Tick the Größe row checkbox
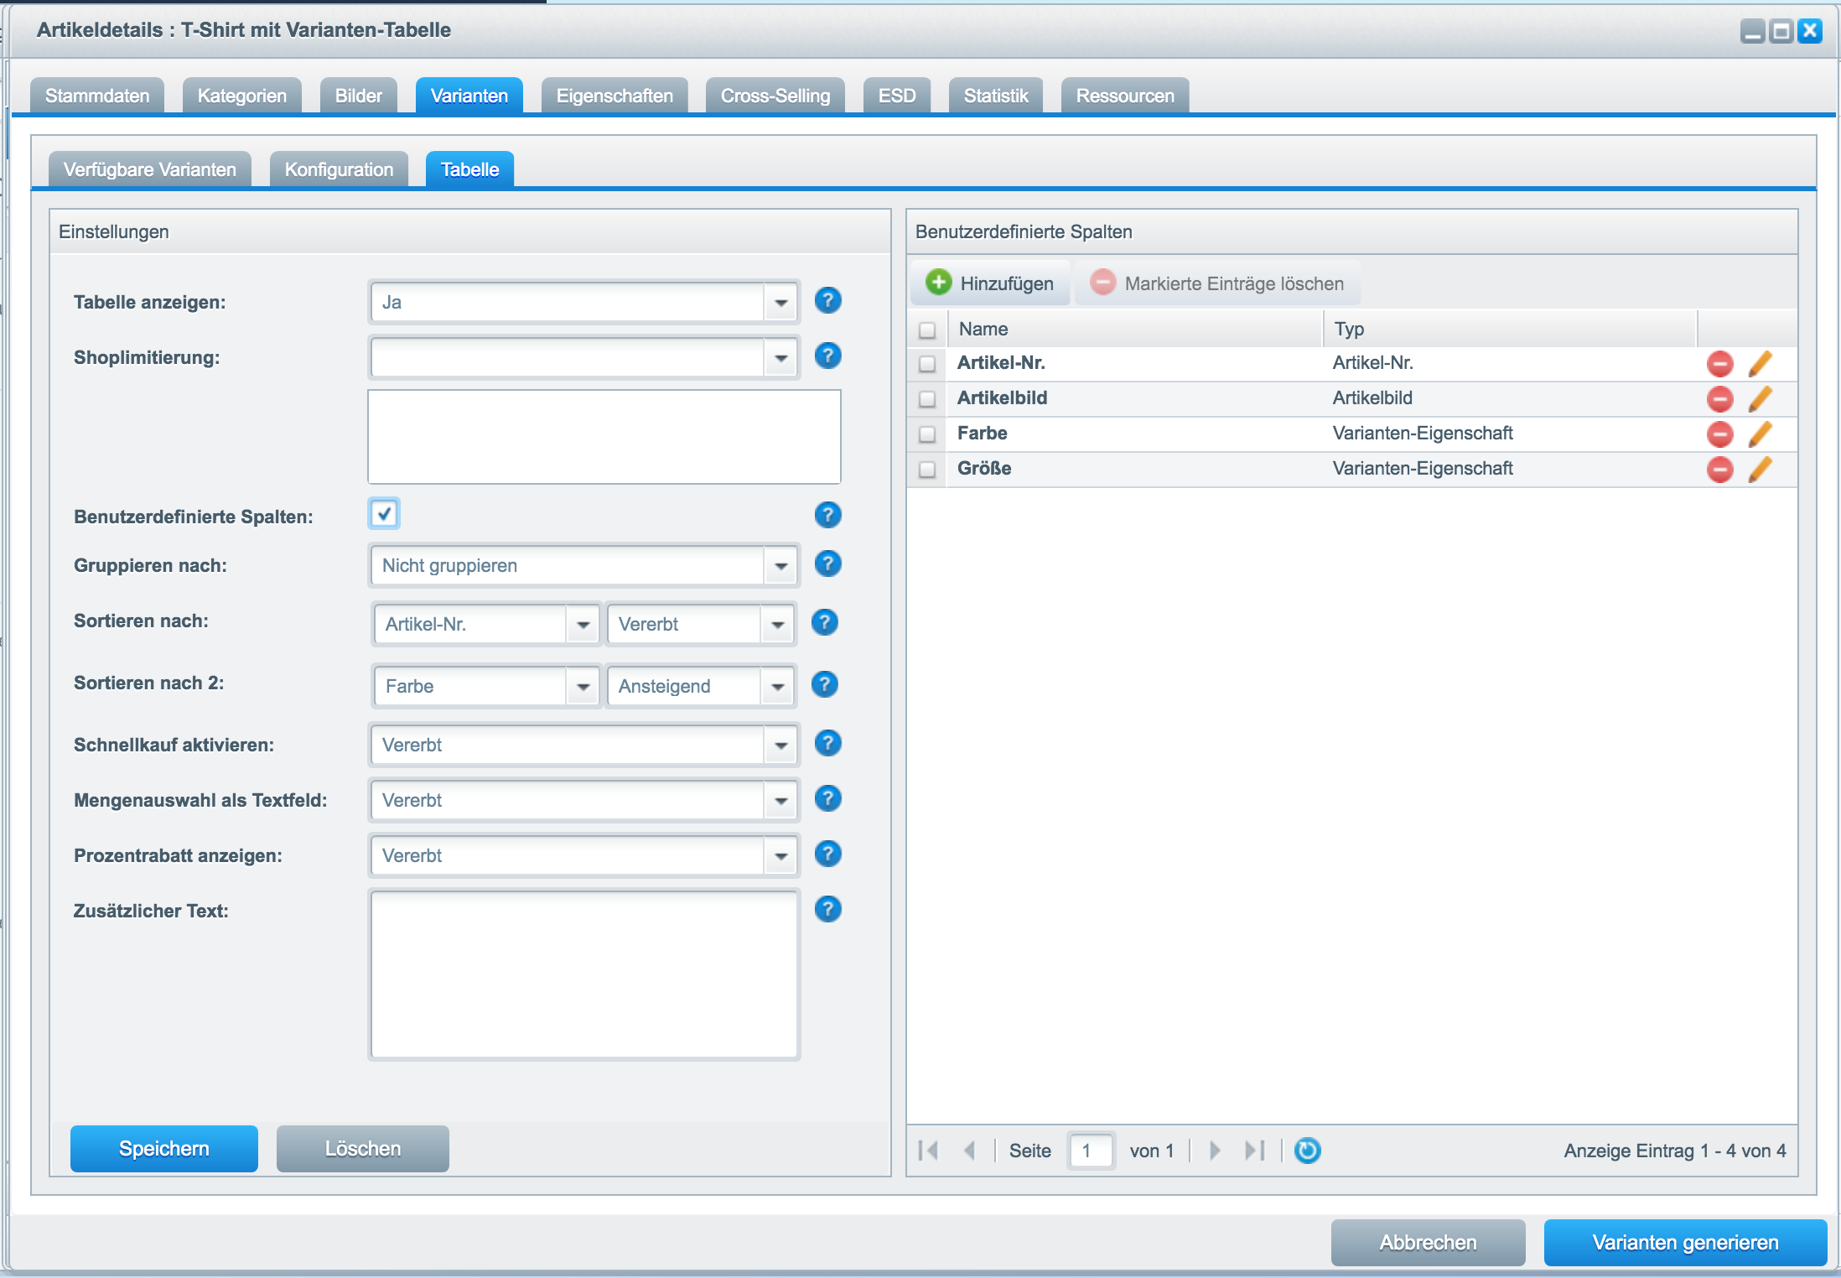The width and height of the screenshot is (1841, 1278). point(926,470)
